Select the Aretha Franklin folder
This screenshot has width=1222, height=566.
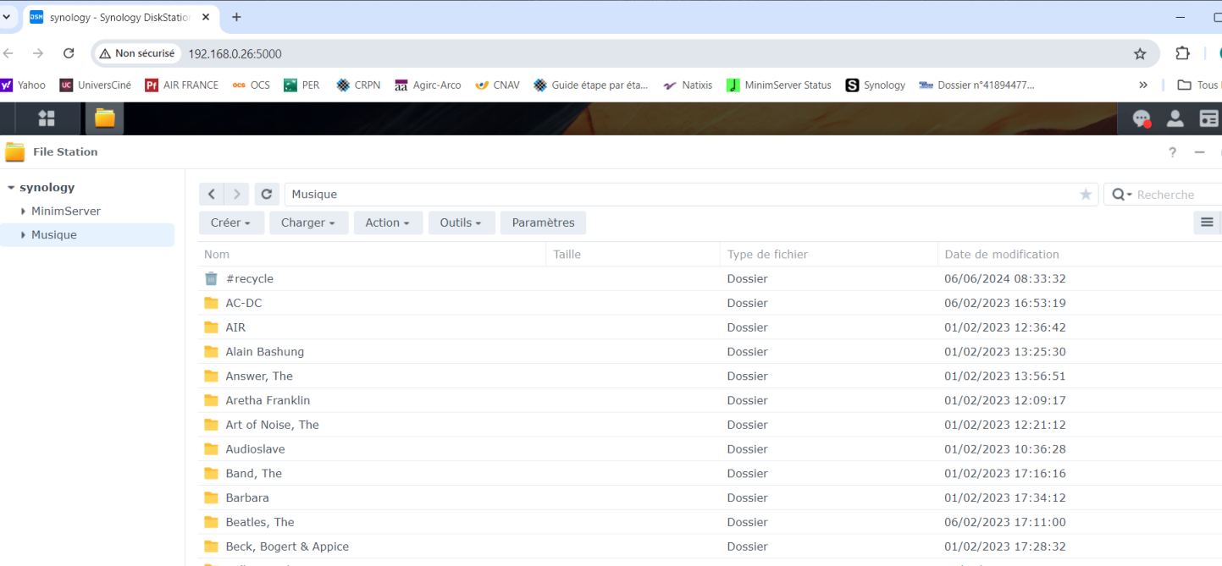[268, 400]
